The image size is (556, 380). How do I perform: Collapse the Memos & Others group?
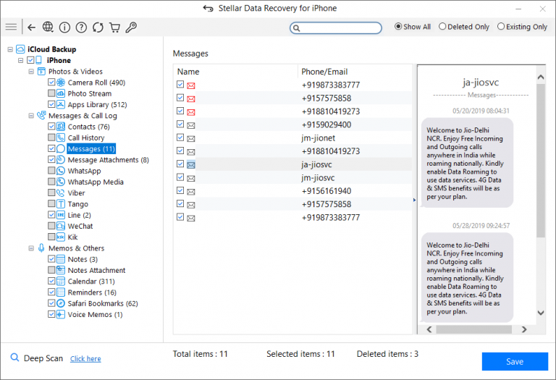(x=31, y=248)
